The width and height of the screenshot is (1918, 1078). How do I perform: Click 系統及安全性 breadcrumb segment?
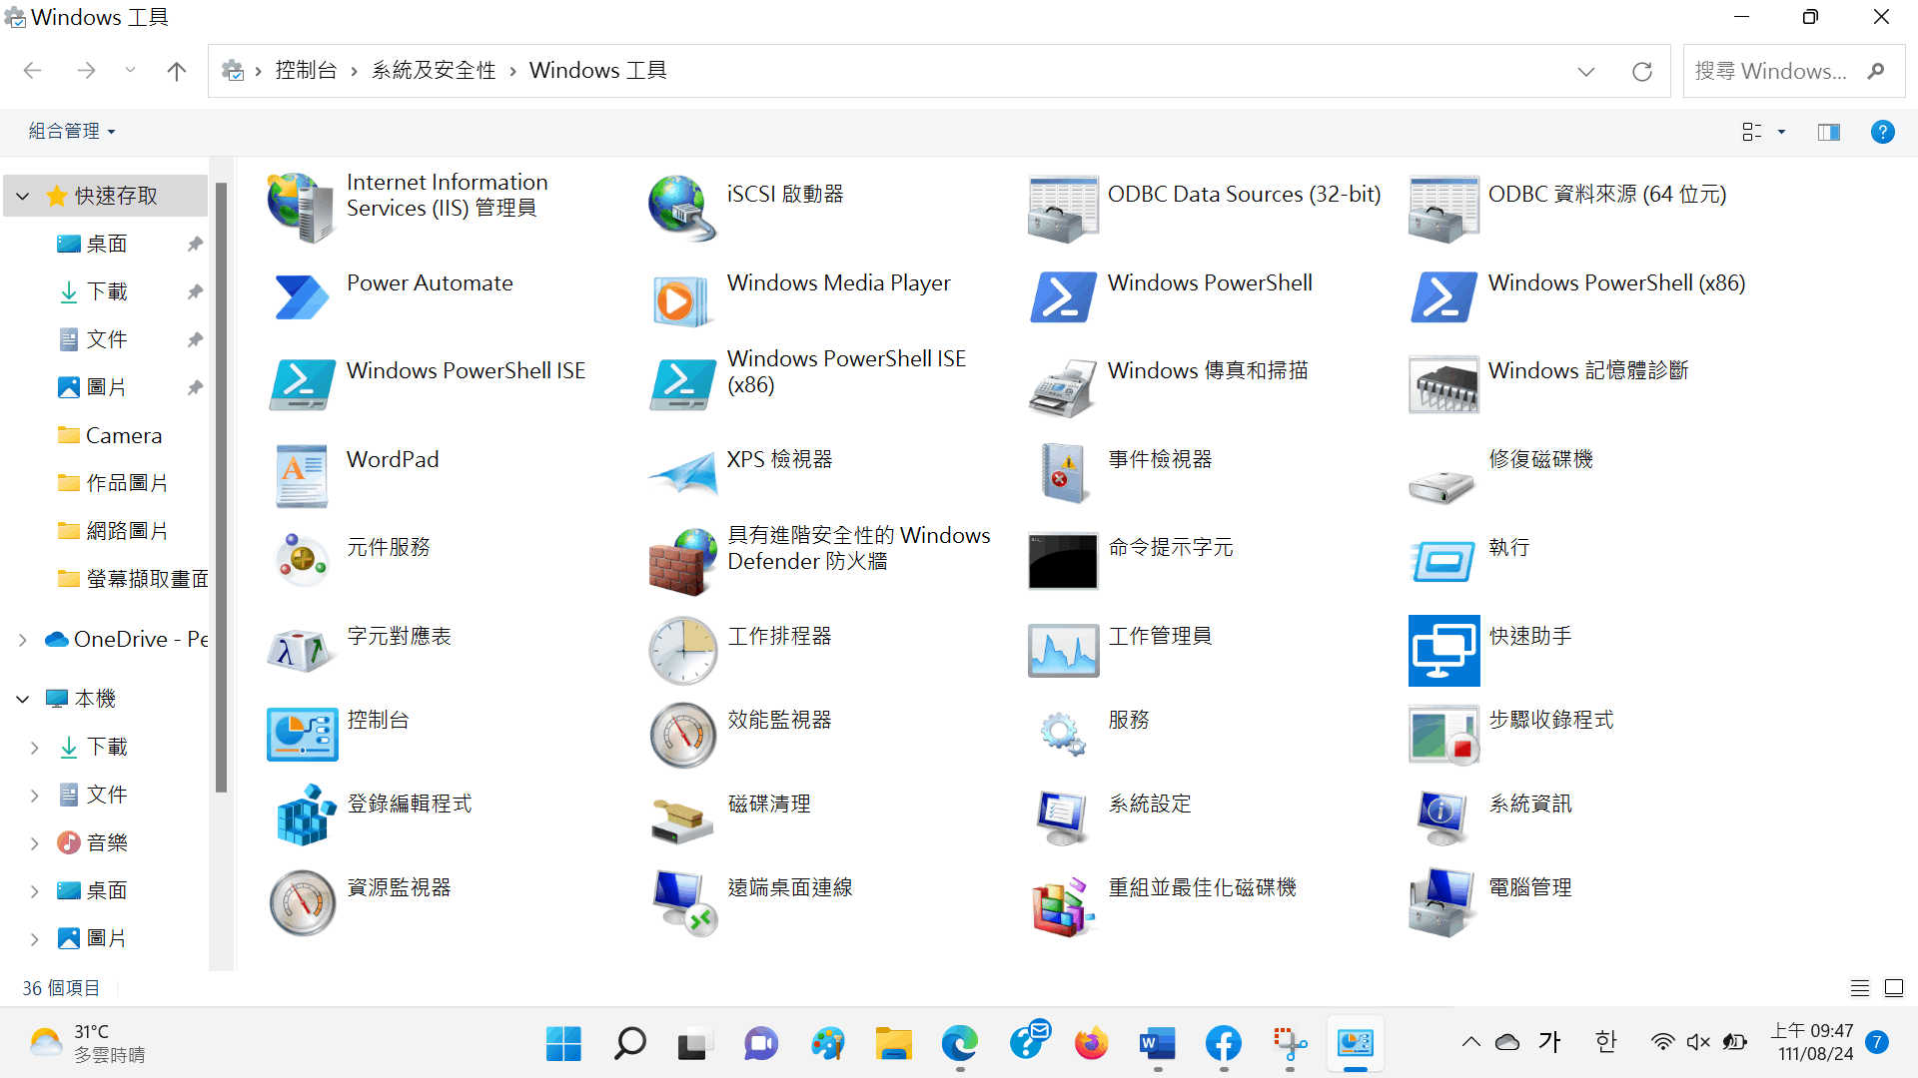pyautogui.click(x=434, y=70)
